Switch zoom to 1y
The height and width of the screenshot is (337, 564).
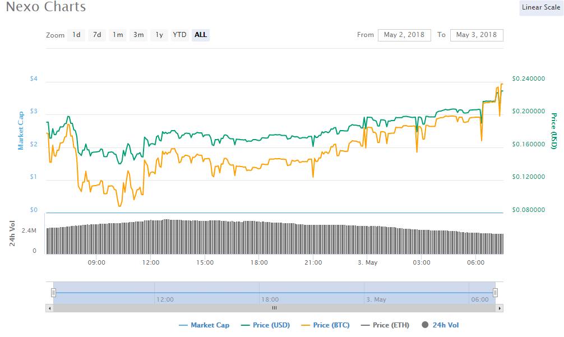pyautogui.click(x=159, y=35)
